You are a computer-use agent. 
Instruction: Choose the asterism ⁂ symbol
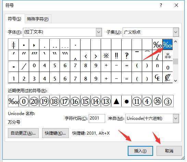tap(167, 55)
